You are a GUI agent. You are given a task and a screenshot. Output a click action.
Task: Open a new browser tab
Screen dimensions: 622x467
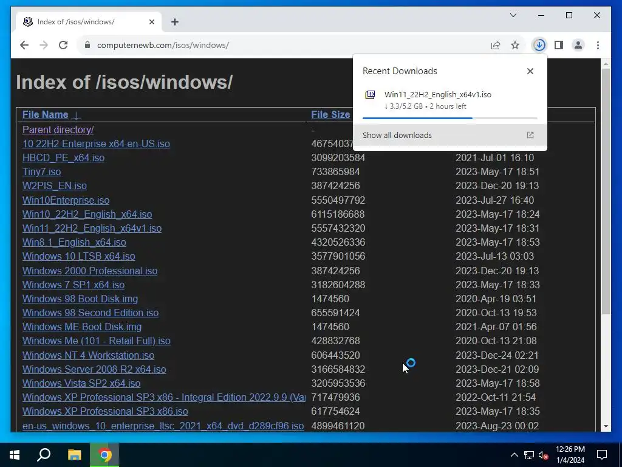pos(175,22)
